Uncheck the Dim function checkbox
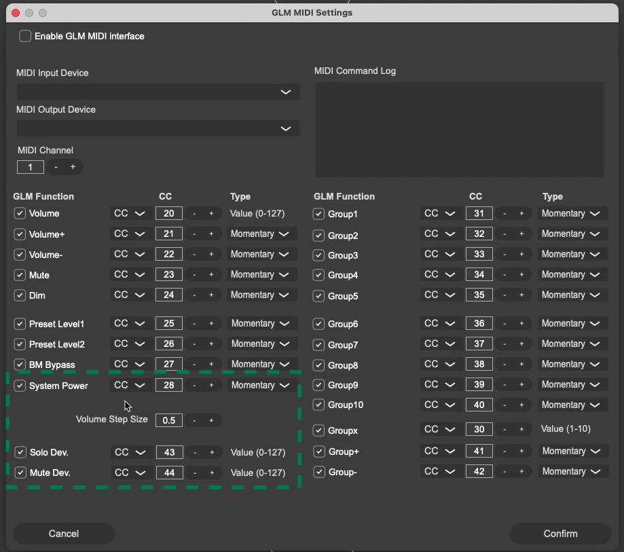624x552 pixels. coord(20,295)
